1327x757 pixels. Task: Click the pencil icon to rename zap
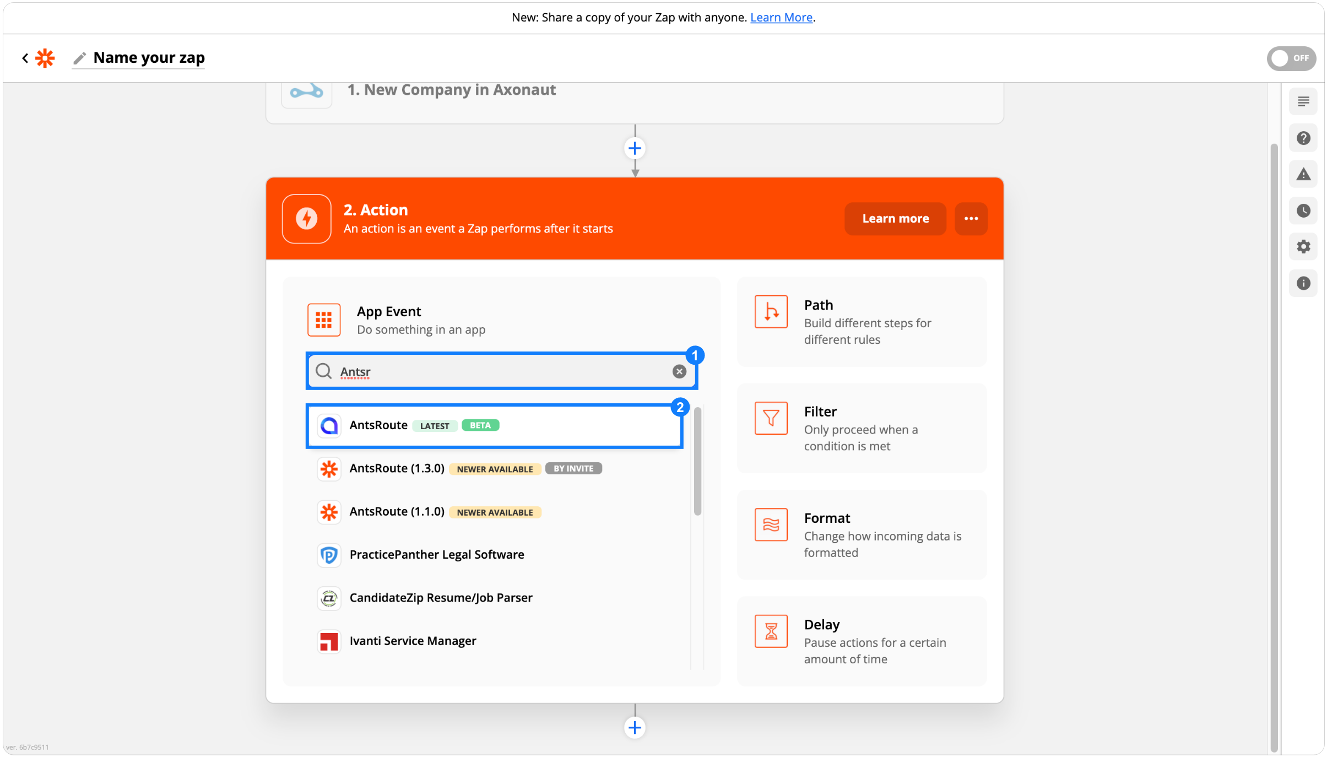click(x=80, y=58)
